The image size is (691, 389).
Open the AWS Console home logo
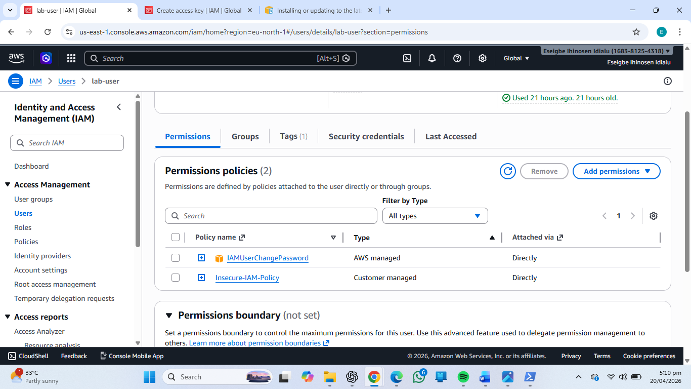click(x=16, y=58)
